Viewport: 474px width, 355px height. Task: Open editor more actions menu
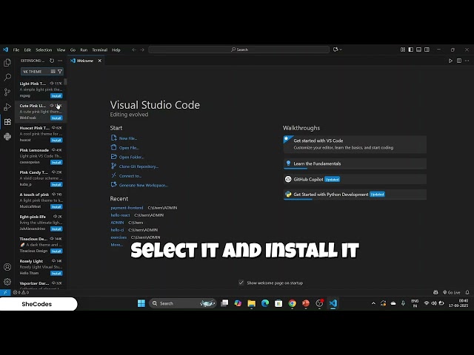467,61
